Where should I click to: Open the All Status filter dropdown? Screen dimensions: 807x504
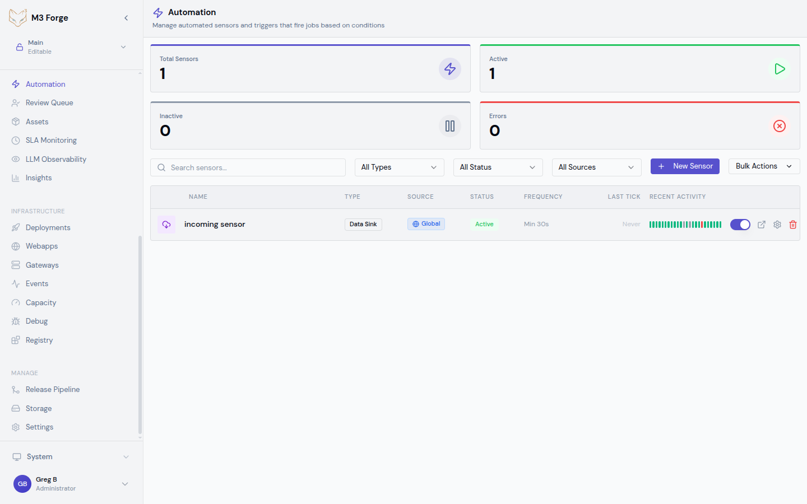(498, 167)
